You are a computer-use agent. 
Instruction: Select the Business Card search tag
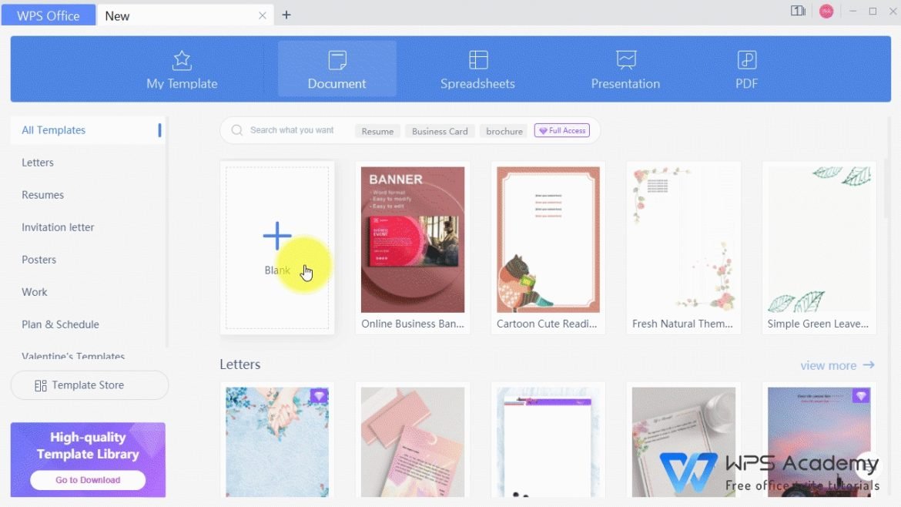[x=439, y=131]
